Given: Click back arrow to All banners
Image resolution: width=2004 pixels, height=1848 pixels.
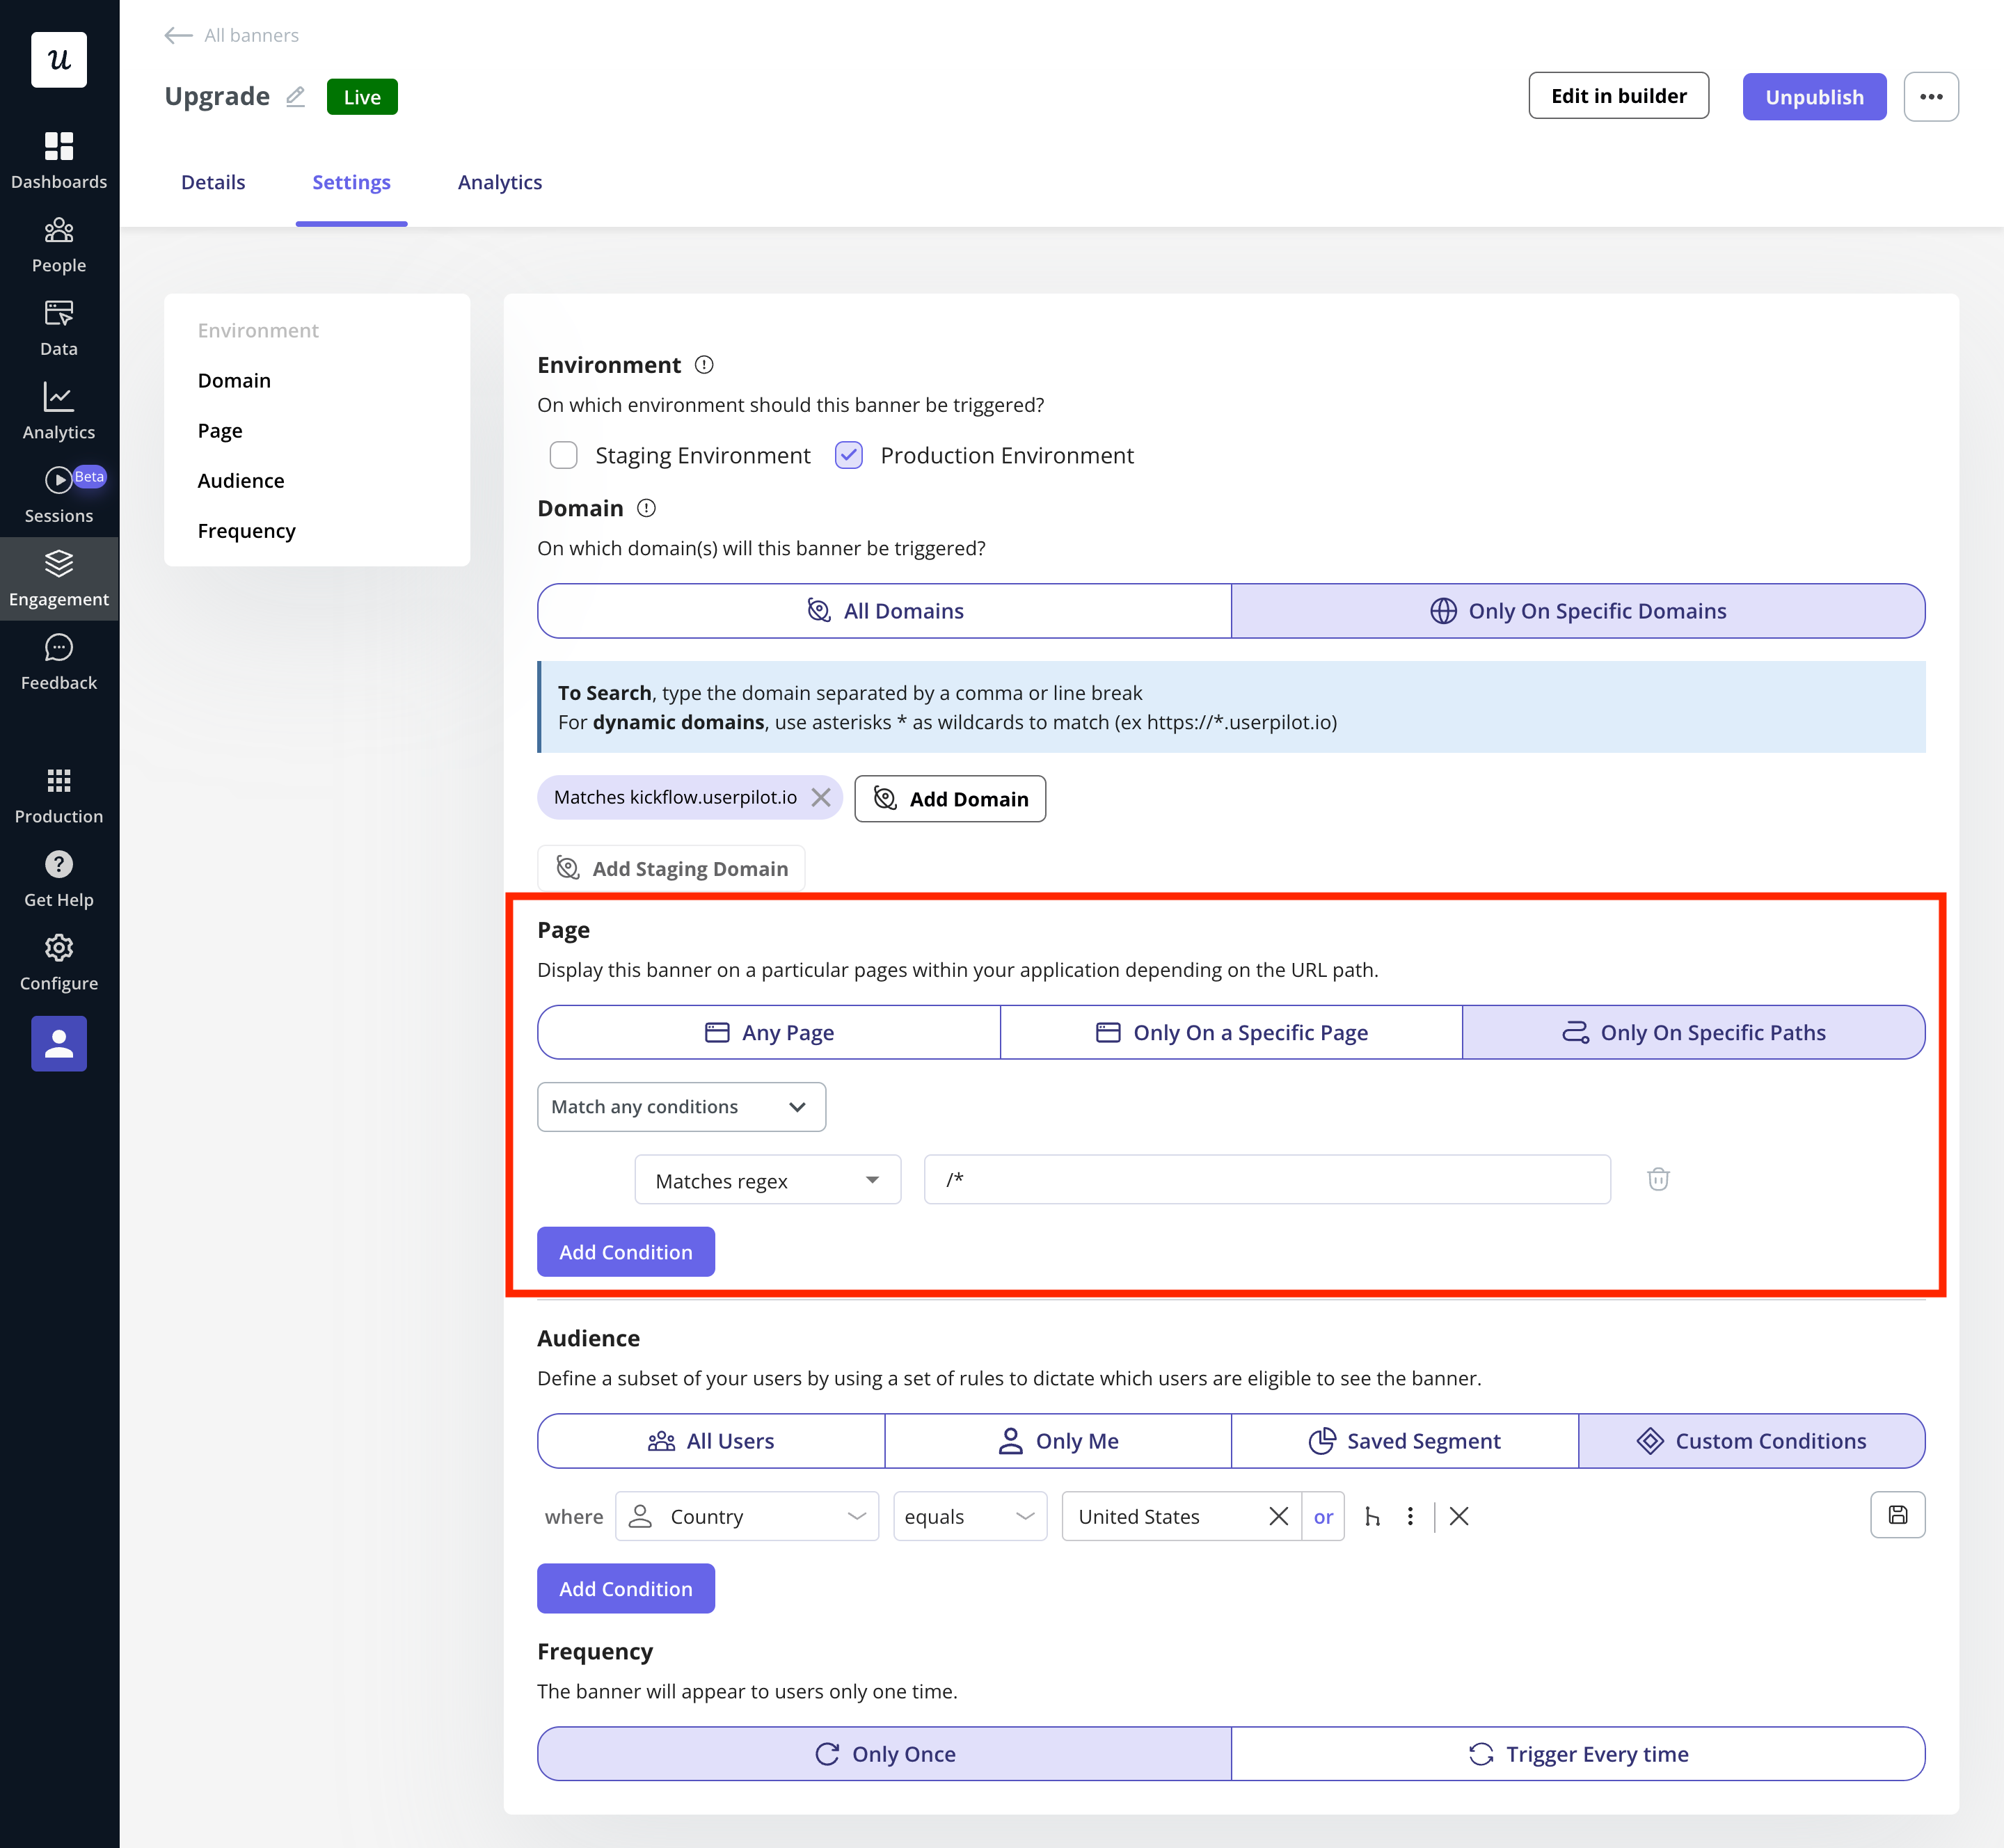Looking at the screenshot, I should 178,35.
